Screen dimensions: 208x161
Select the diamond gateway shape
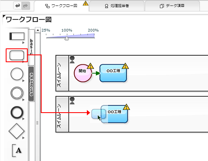(x=17, y=131)
